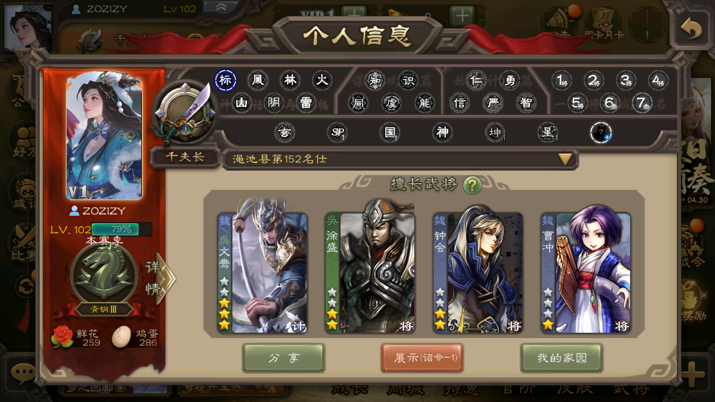The height and width of the screenshot is (402, 715).
Task: Click the 千夫长 rank emblem
Action: (x=185, y=113)
